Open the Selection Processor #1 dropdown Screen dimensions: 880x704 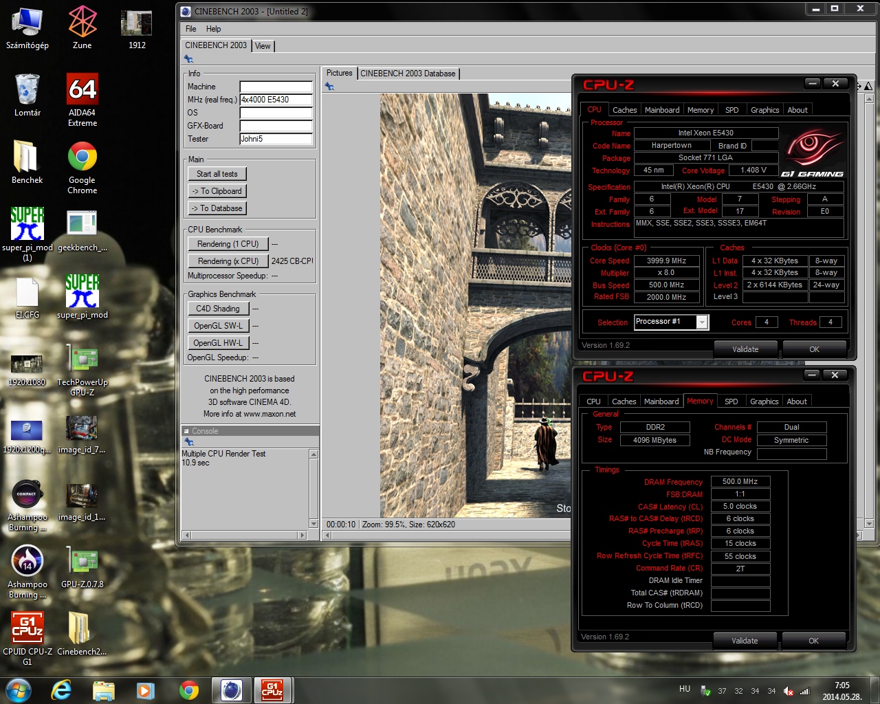tap(671, 322)
